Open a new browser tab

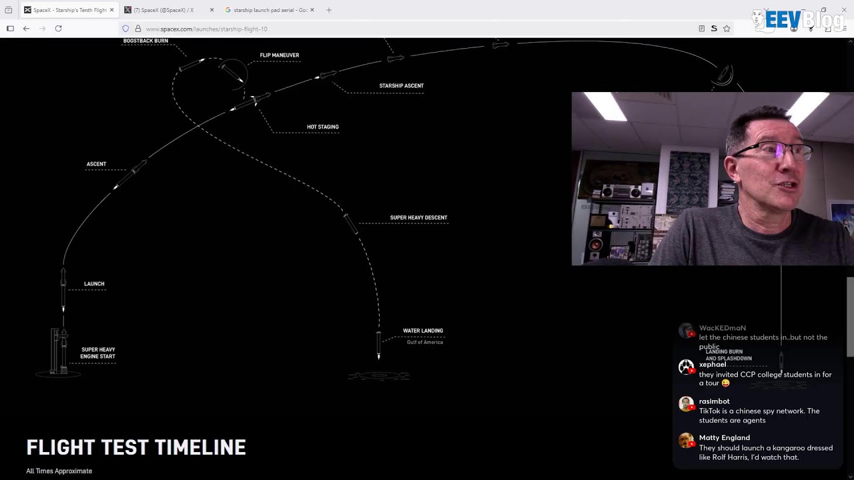click(x=329, y=10)
